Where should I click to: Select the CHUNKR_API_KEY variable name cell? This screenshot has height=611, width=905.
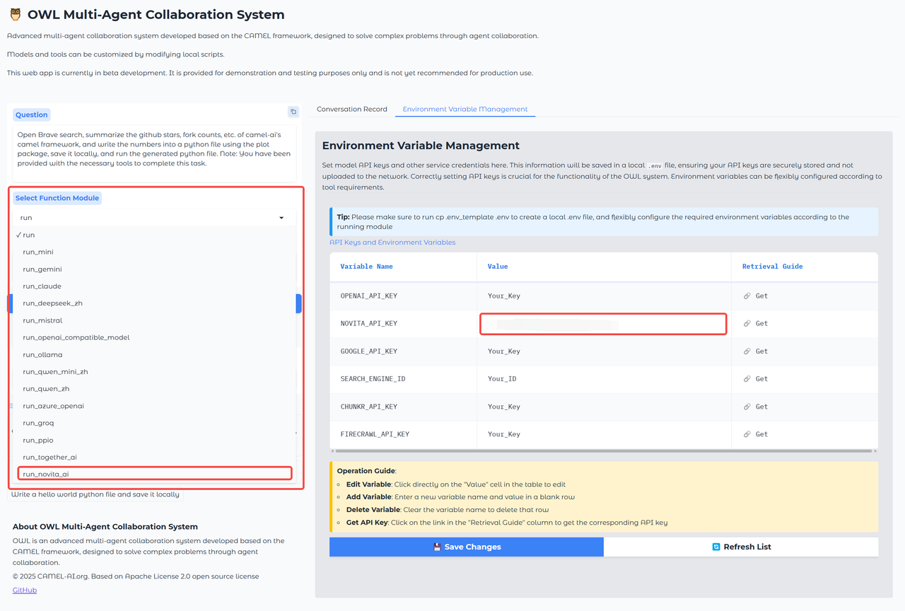(x=403, y=407)
